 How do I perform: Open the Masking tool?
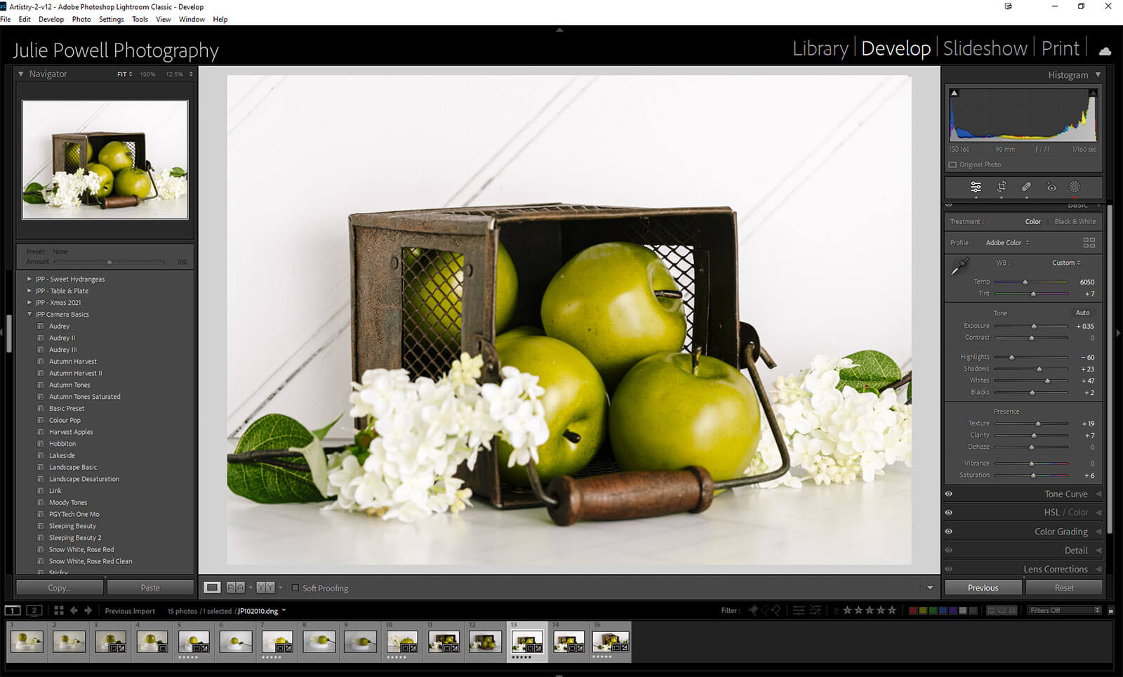coord(1075,187)
